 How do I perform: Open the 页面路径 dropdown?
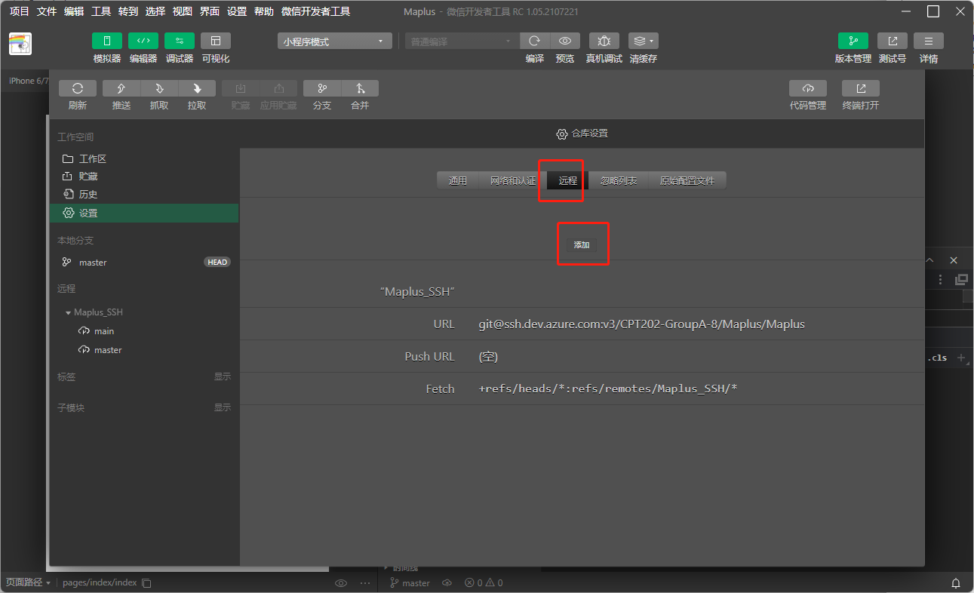point(28,582)
